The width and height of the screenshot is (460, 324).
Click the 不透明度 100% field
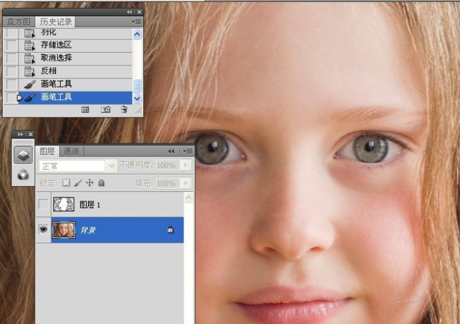click(x=166, y=165)
